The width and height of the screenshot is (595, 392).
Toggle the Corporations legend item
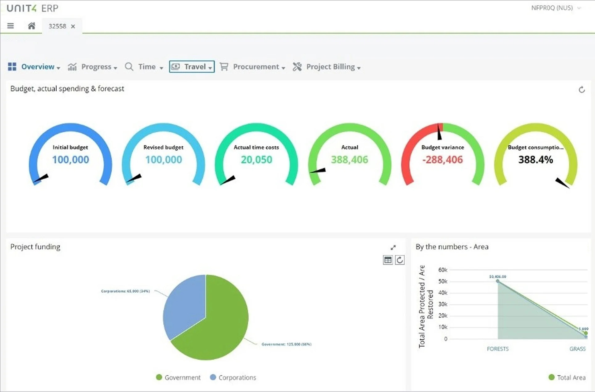click(232, 377)
